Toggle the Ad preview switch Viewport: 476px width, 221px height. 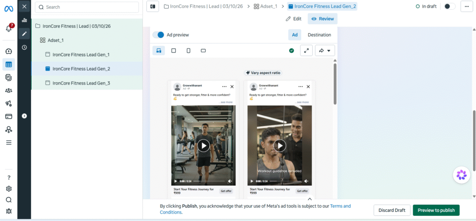pos(158,35)
